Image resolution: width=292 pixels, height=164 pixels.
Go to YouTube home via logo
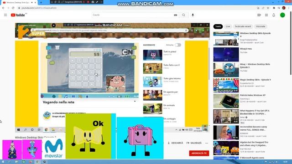point(18,15)
